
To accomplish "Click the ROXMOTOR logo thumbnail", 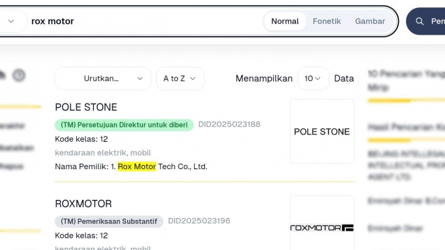I will tap(322, 223).
